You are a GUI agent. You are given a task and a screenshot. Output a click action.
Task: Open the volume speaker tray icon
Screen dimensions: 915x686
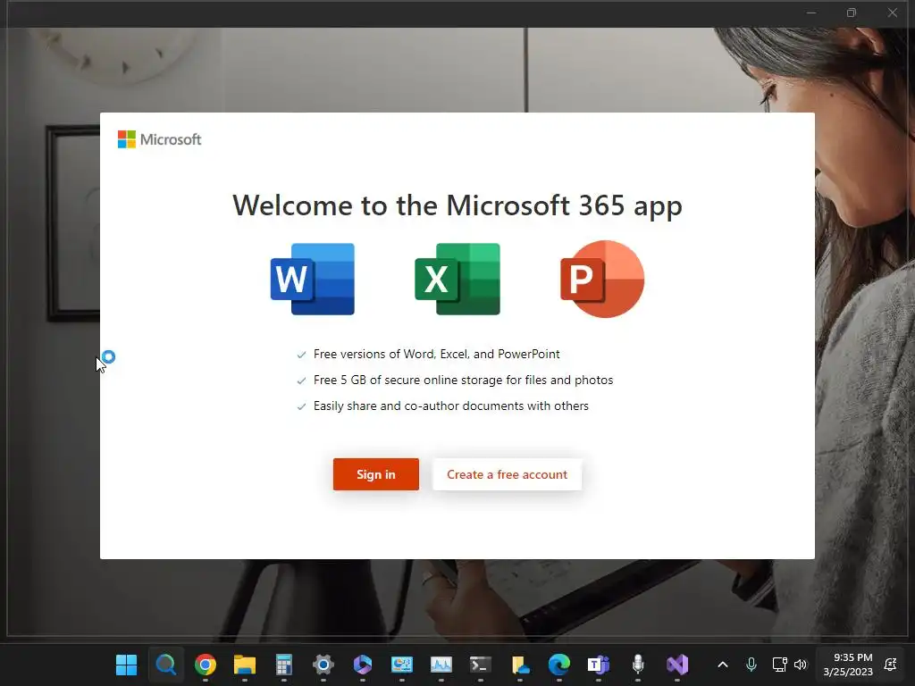[x=801, y=665]
